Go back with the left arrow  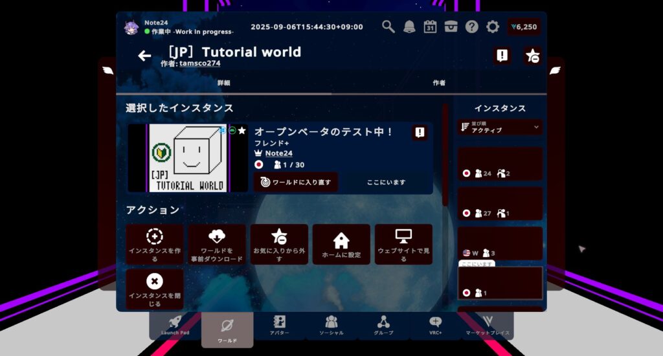pyautogui.click(x=144, y=56)
